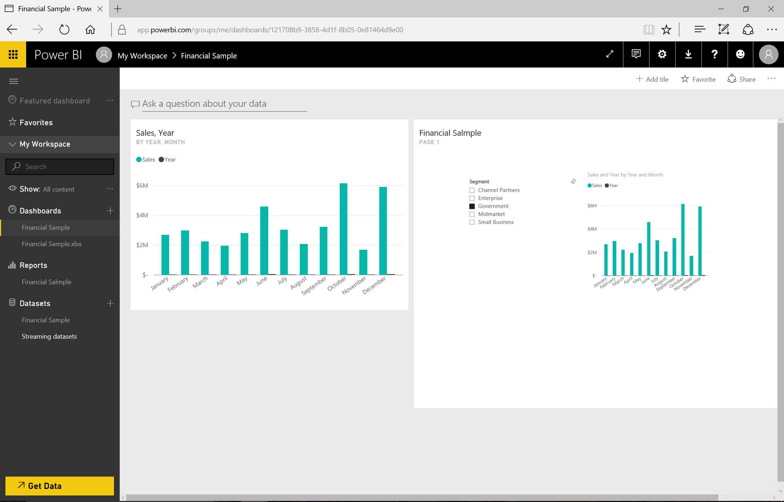Tick the Small Business checkbox

click(x=472, y=222)
